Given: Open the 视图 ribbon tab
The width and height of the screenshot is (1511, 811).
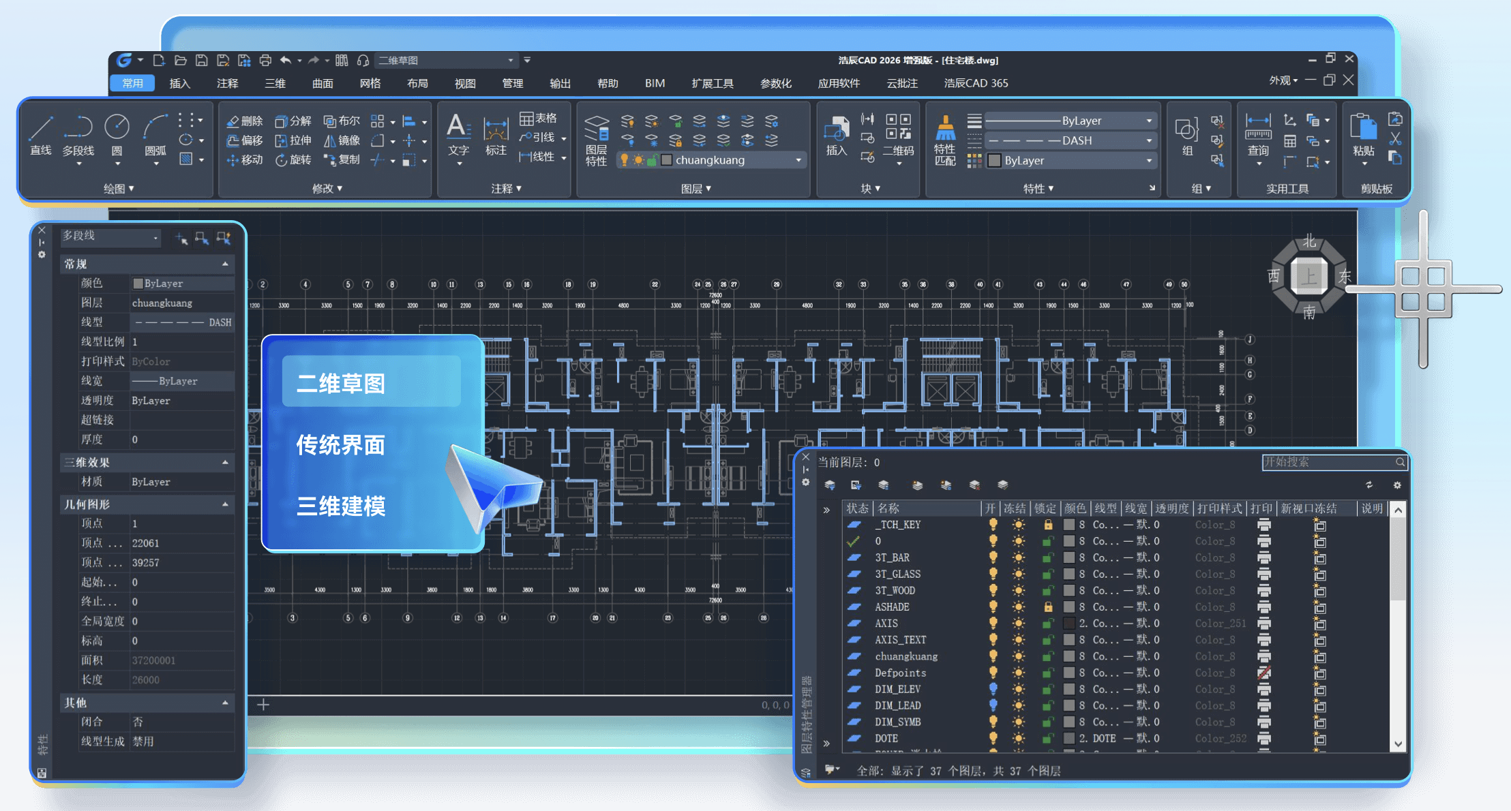Looking at the screenshot, I should (x=464, y=83).
